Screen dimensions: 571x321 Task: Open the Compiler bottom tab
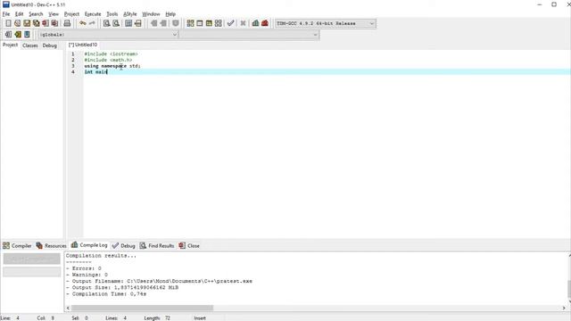click(x=17, y=246)
